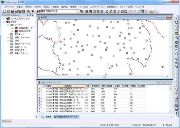The height and width of the screenshot is (128, 180).
Task: Toggle auto-hide pin on ProjectWorkSpace panel
Action: click(30, 15)
